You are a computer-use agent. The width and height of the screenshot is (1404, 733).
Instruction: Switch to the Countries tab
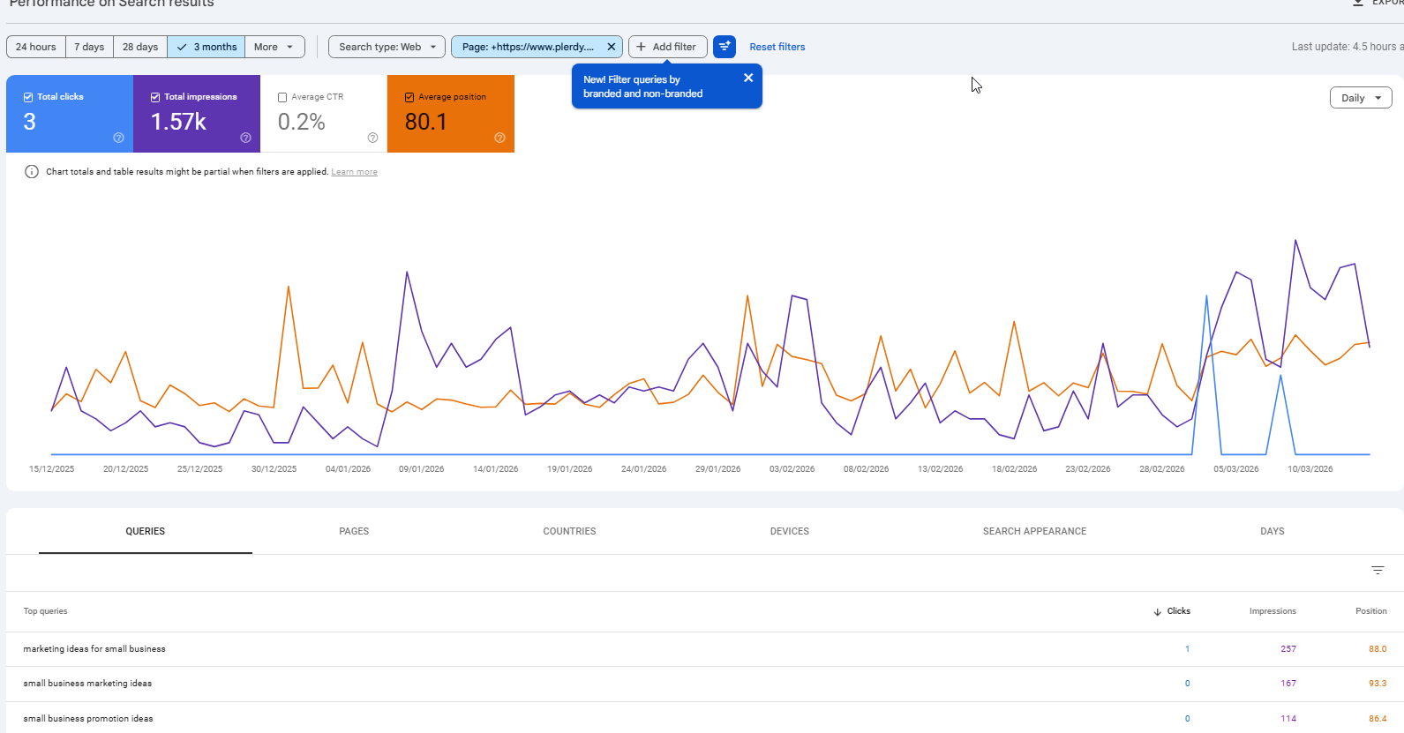pyautogui.click(x=569, y=531)
